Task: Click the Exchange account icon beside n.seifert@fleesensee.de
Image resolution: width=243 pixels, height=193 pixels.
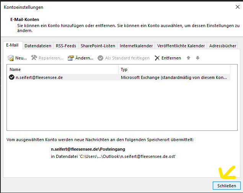Action: (11, 77)
